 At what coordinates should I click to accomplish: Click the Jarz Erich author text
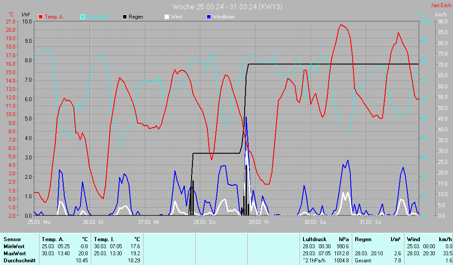click(x=441, y=5)
